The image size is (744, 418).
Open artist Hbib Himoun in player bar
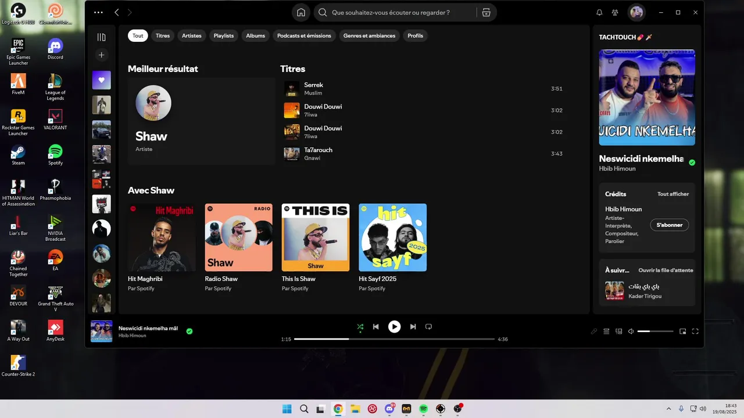[x=133, y=336]
